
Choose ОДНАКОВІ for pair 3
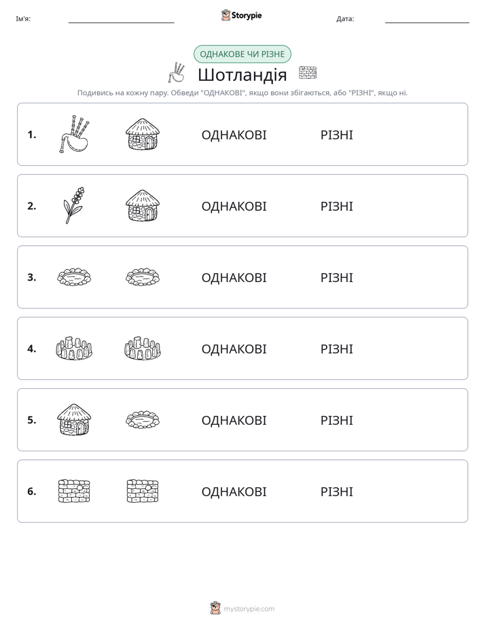coord(234,277)
